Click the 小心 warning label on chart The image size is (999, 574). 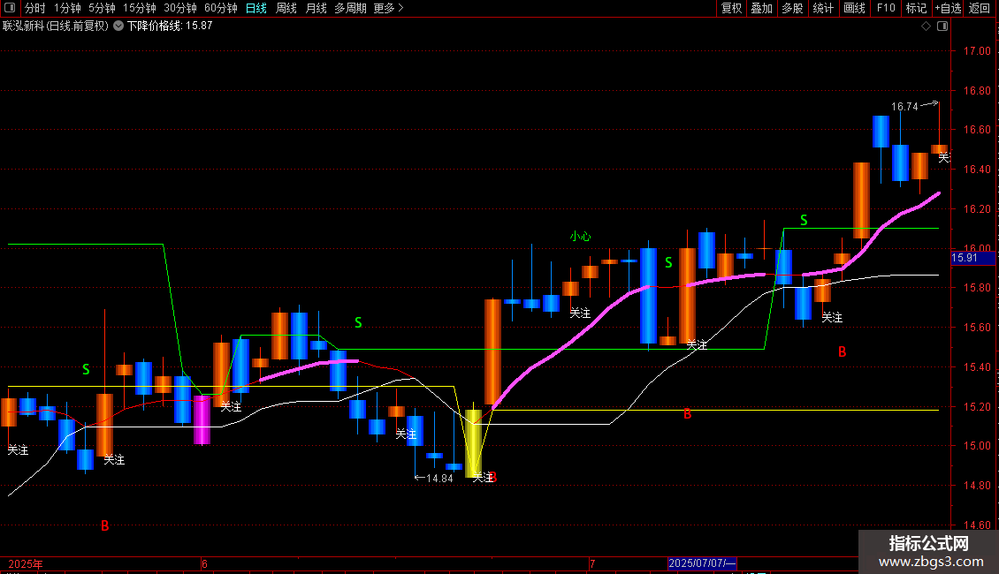pos(580,236)
